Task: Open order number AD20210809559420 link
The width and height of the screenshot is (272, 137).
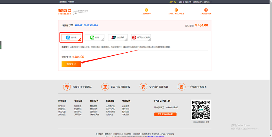Action: [x=86, y=25]
